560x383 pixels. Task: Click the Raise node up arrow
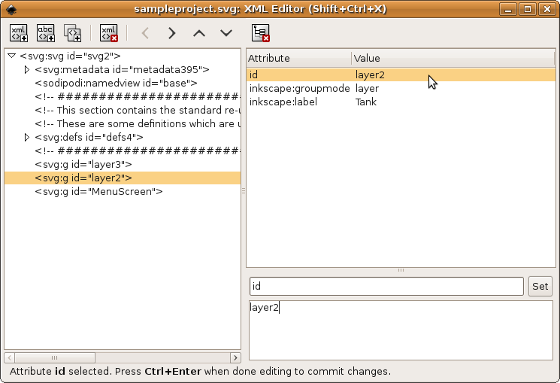[x=199, y=33]
